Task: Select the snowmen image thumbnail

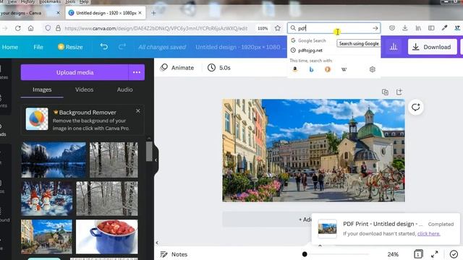Action: 46,199
